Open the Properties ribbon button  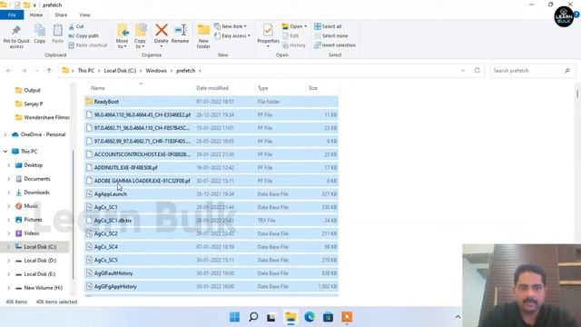268,35
